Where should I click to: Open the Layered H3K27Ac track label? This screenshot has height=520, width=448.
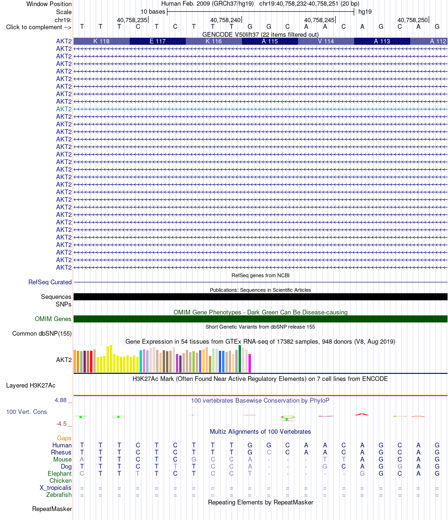point(31,385)
